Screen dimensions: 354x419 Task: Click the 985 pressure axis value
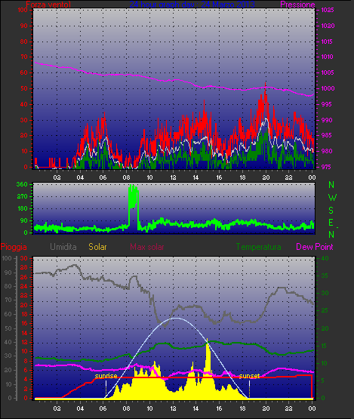pyautogui.click(x=327, y=135)
